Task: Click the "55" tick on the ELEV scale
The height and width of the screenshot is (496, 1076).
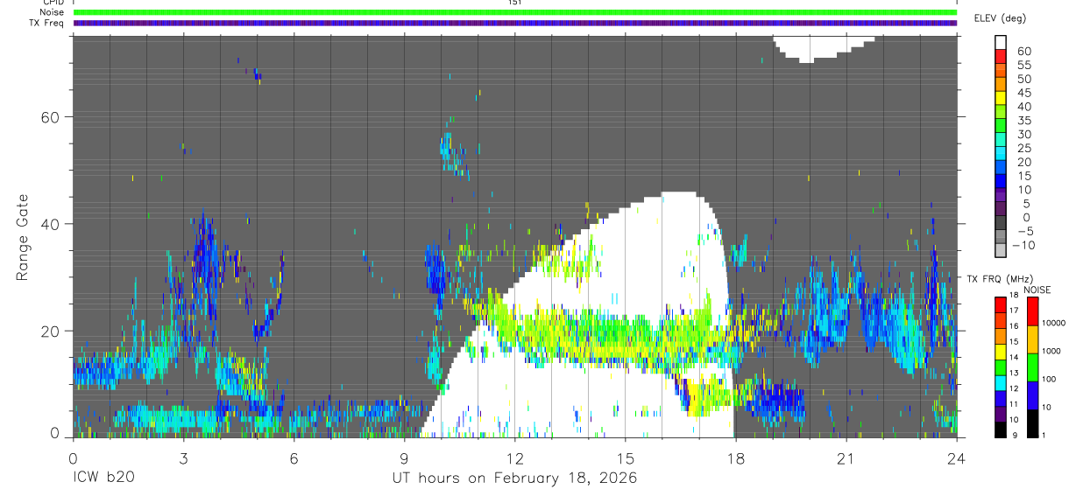Action: tap(1023, 65)
